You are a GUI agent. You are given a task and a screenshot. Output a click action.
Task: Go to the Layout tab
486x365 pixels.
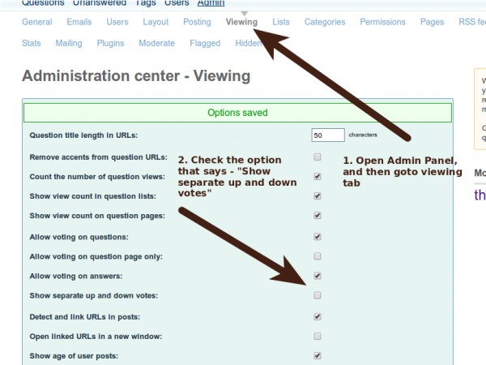click(x=156, y=22)
